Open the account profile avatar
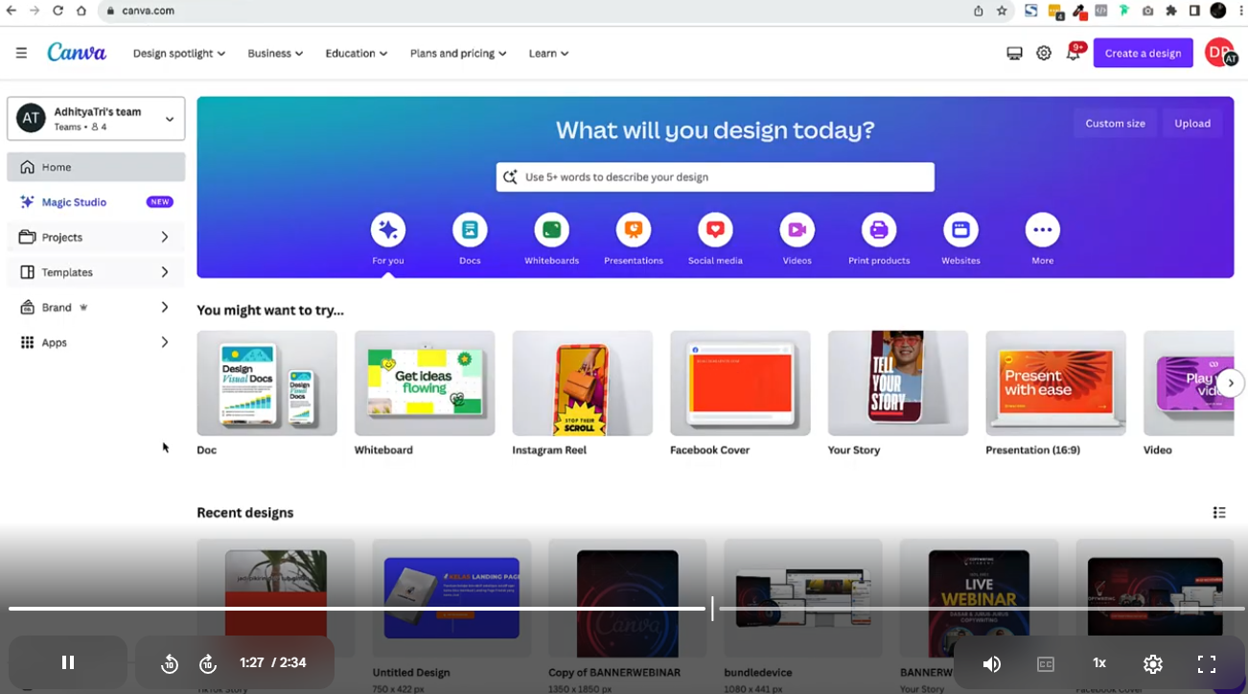Viewport: 1248px width, 694px height. 1220,53
